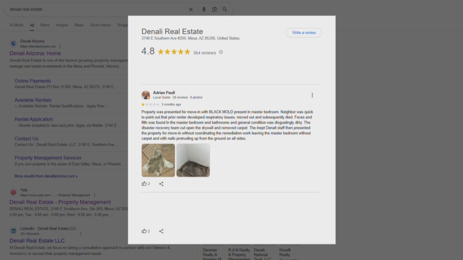This screenshot has width=463, height=260.
Task: Click the thumbs-up icon directly under the review photos
Action: (x=144, y=184)
